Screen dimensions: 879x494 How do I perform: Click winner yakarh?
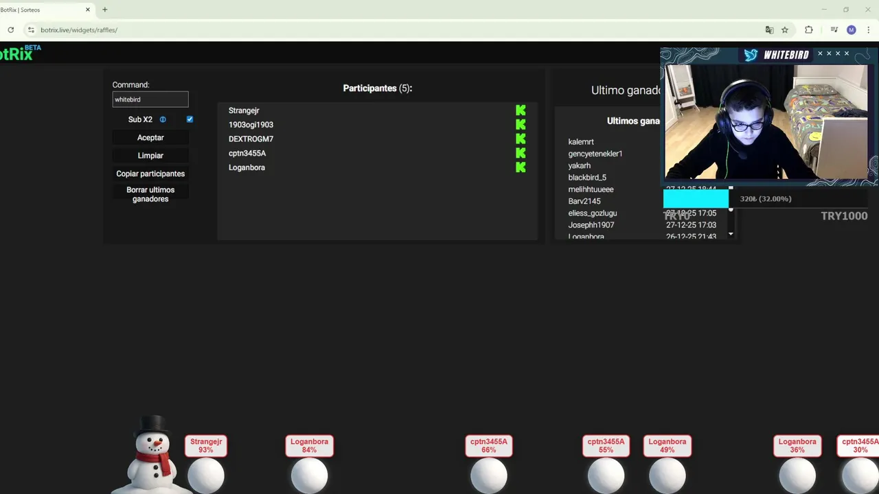pos(580,165)
